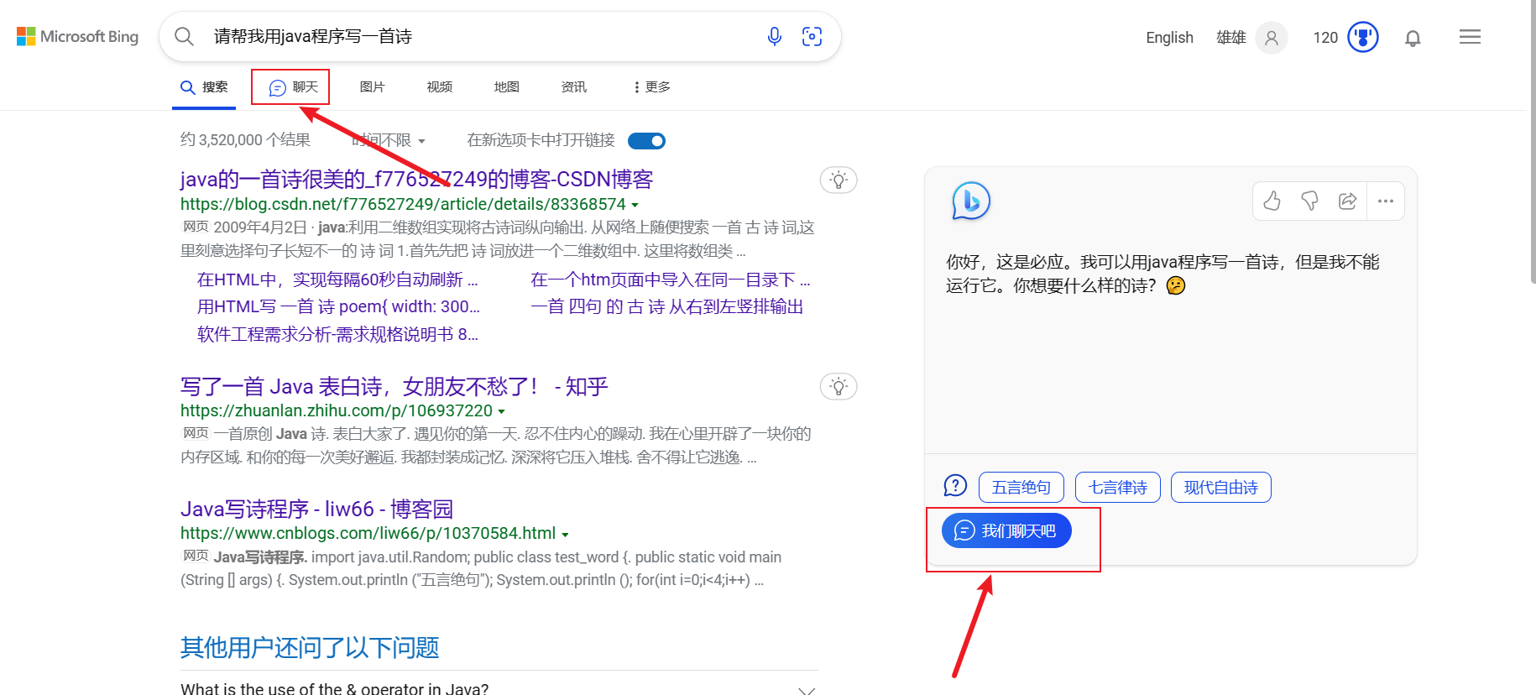Click the 现代自由诗 suggestion button
The height and width of the screenshot is (695, 1536).
click(1221, 488)
